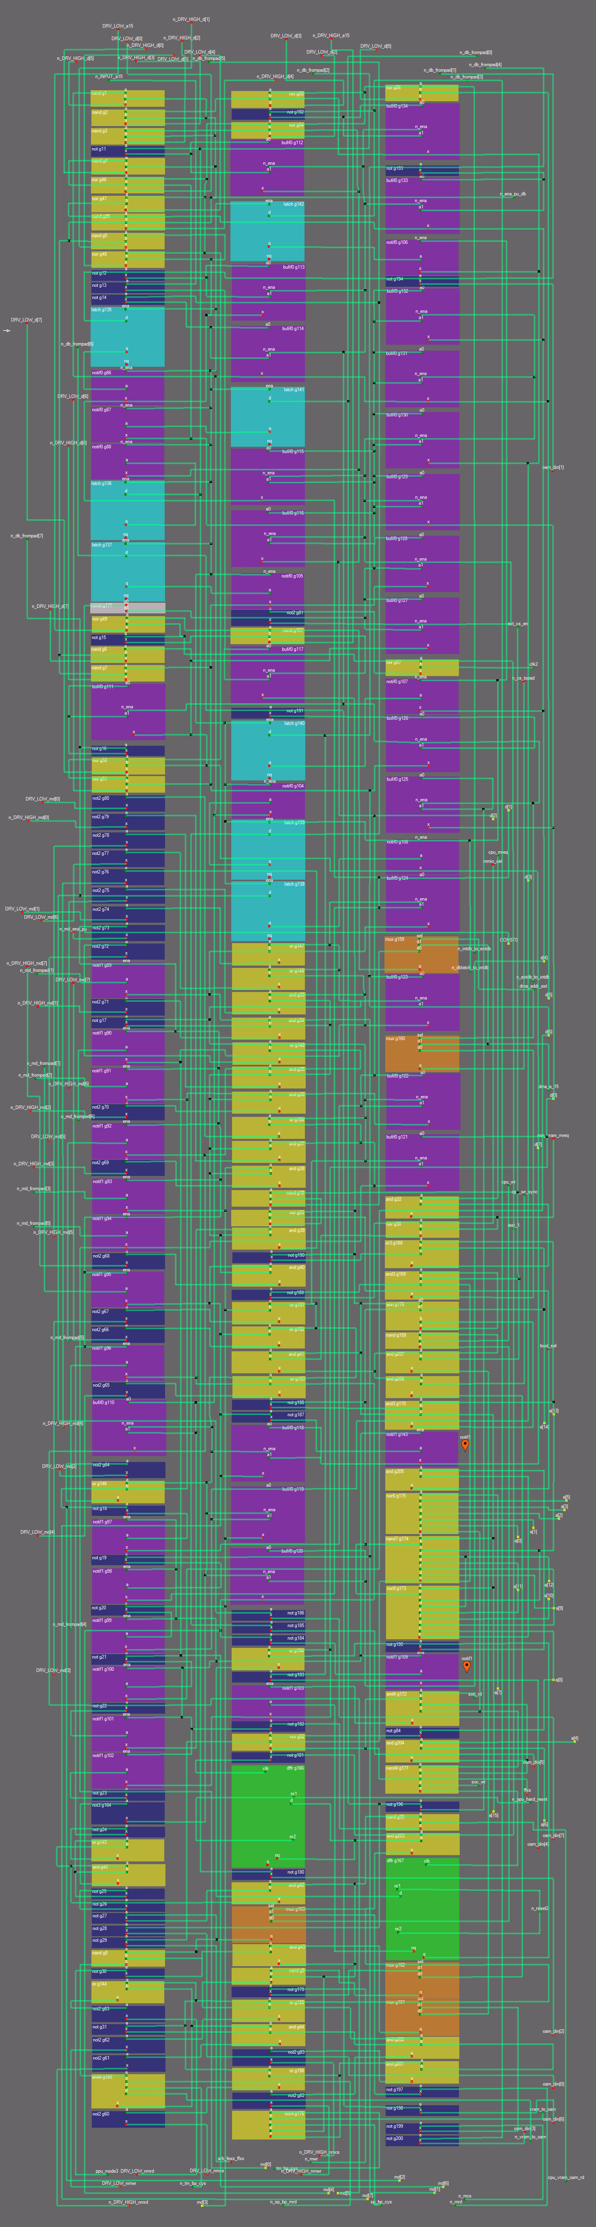Select the bufif0 g114 cell

pyautogui.click(x=267, y=355)
